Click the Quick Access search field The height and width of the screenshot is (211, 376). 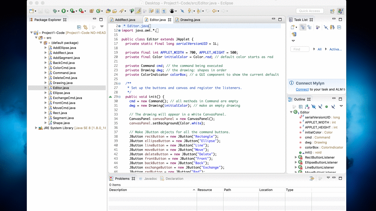pos(309,11)
